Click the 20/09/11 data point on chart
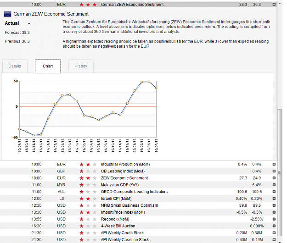 (x=19, y=129)
